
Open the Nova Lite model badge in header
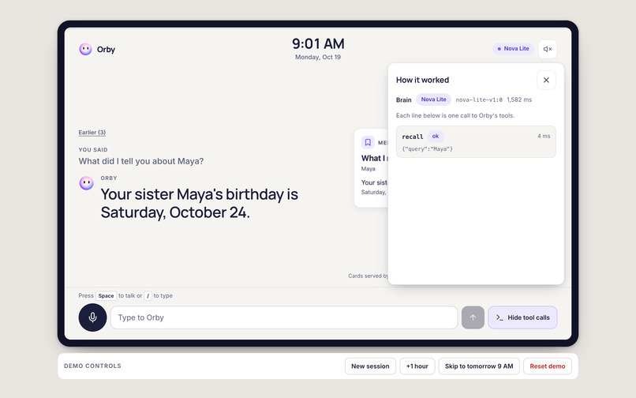click(x=513, y=49)
